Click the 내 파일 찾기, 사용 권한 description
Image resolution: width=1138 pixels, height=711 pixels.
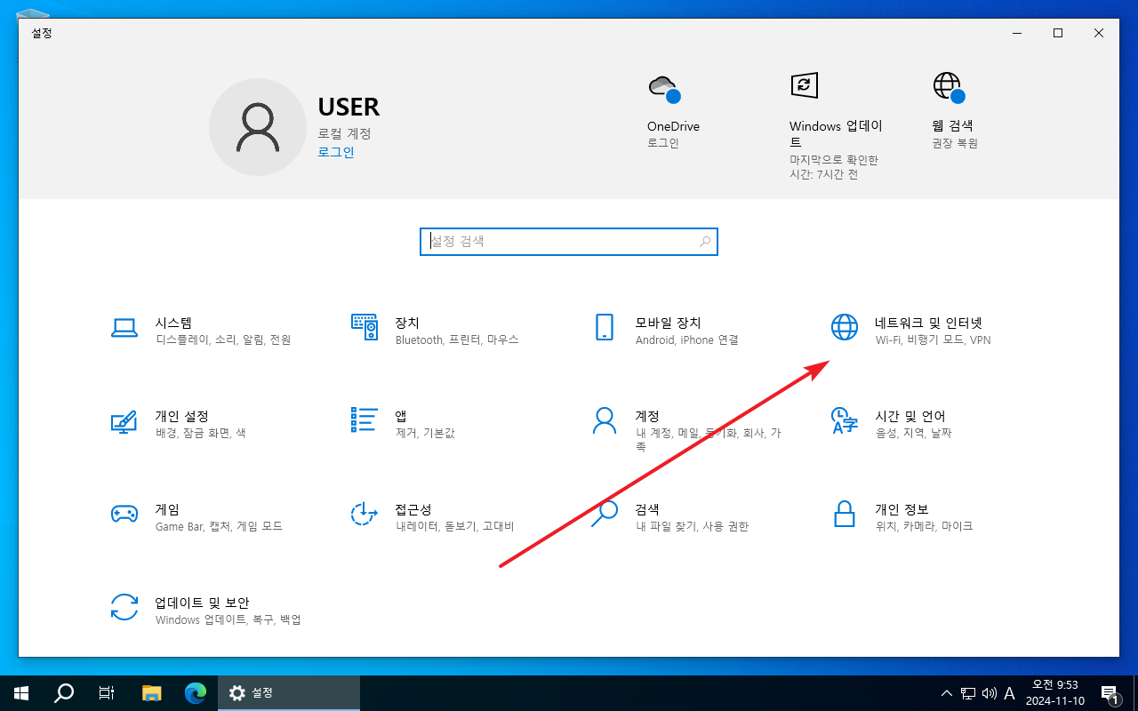tap(693, 526)
